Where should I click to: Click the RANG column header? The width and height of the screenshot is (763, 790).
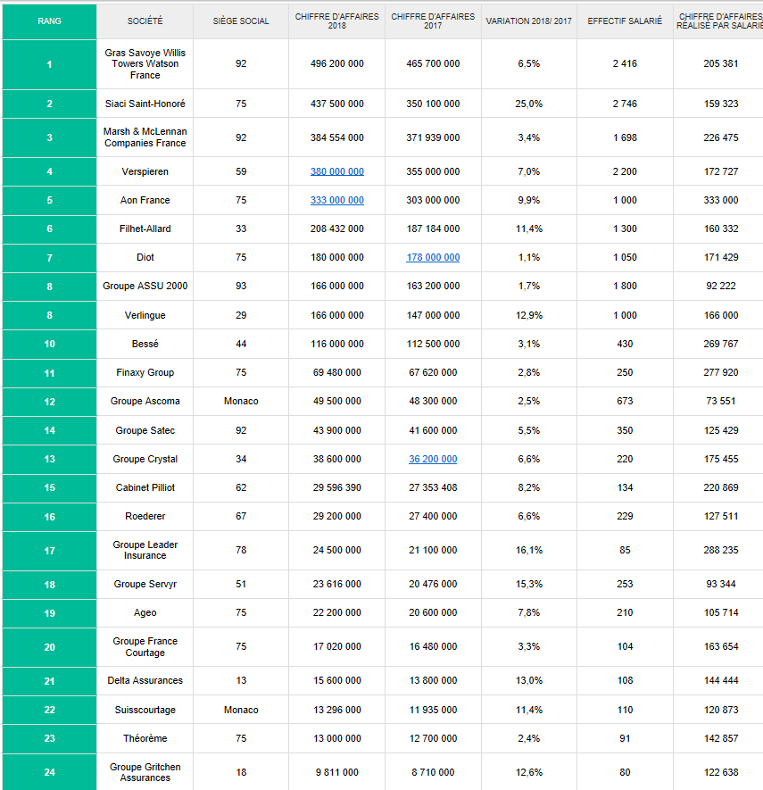(49, 21)
